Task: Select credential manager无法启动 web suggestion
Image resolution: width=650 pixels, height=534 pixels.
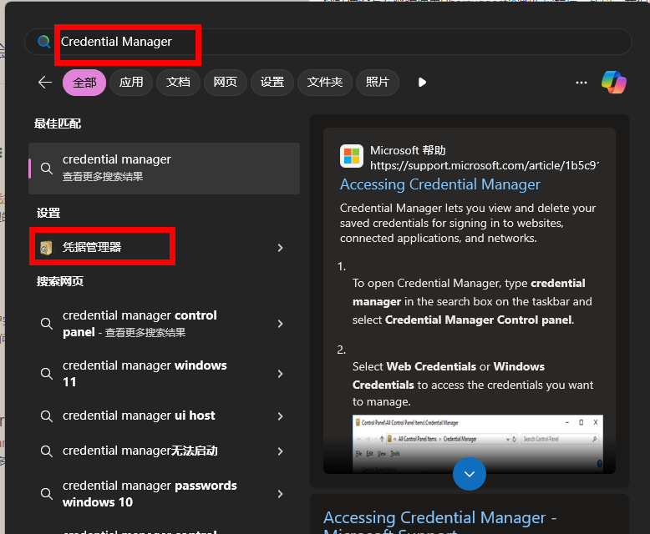Action: pos(140,451)
